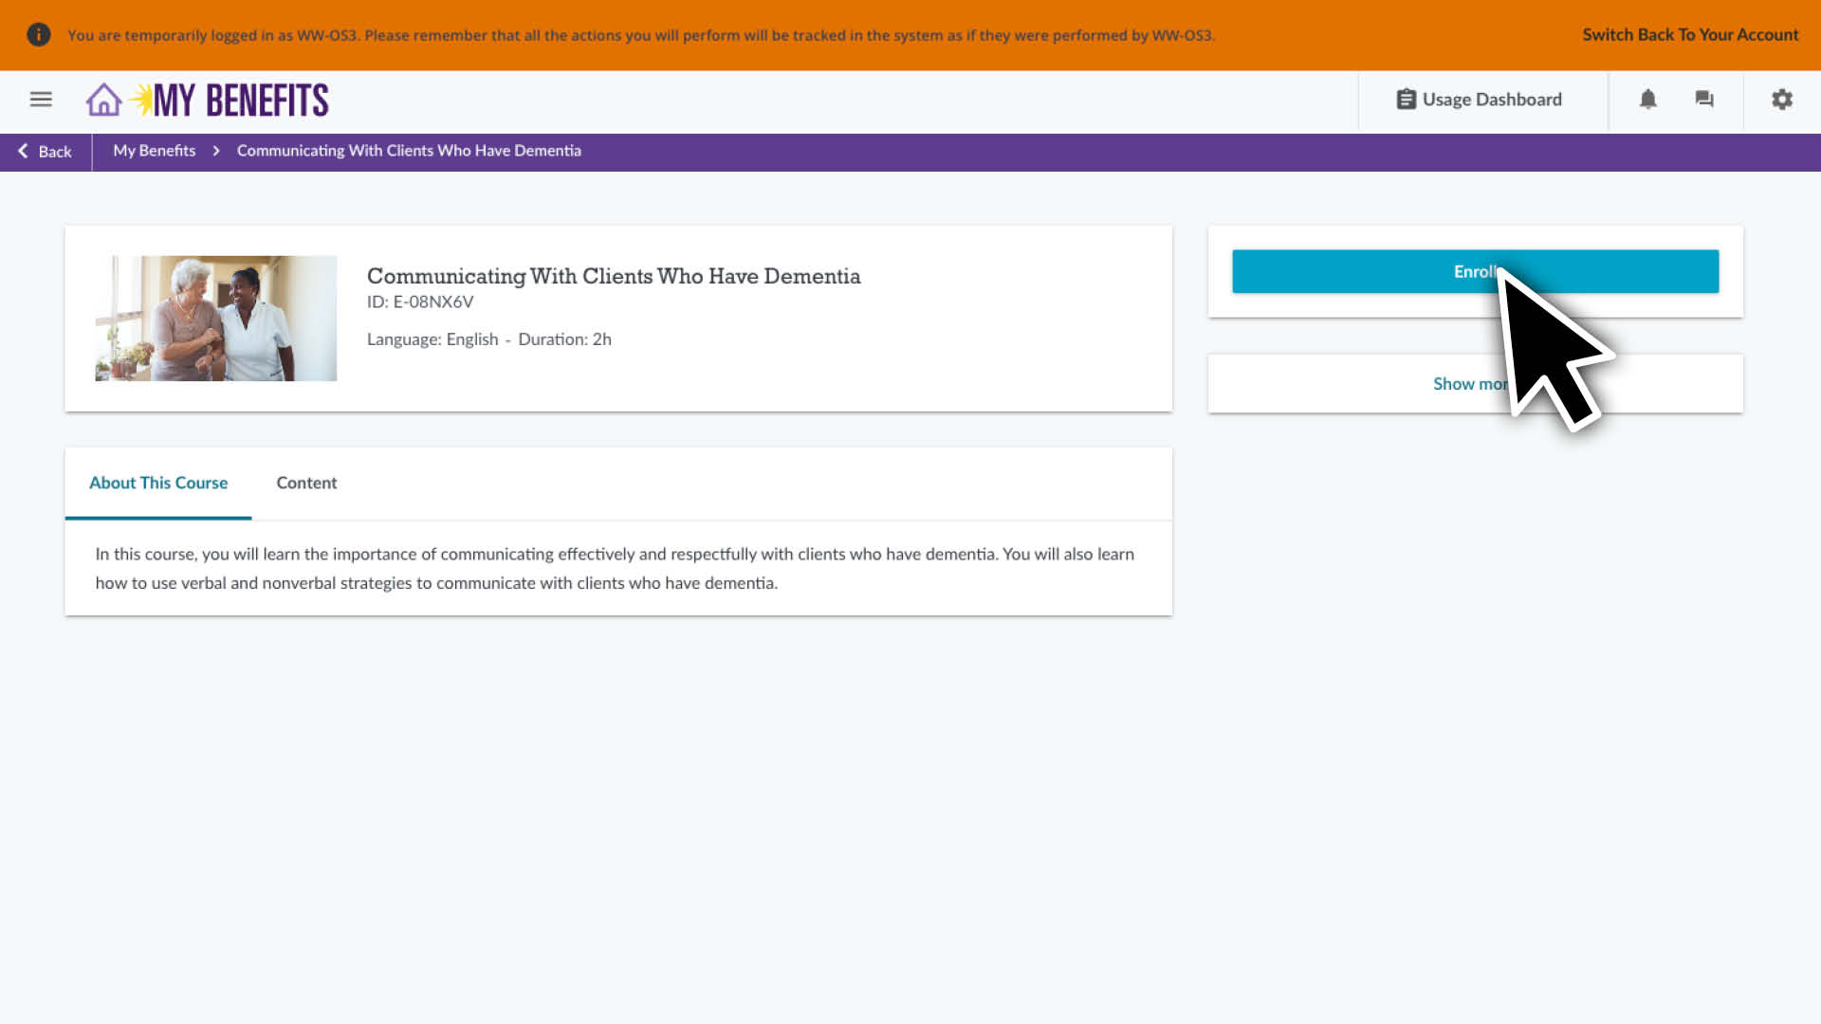The image size is (1821, 1024).
Task: Click the breadcrumb separator chevron
Action: 216,151
